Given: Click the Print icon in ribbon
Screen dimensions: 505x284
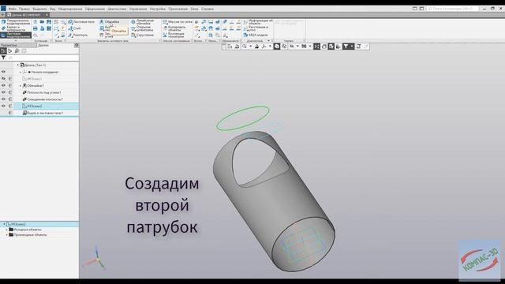Looking at the screenshot, I should click(35, 28).
